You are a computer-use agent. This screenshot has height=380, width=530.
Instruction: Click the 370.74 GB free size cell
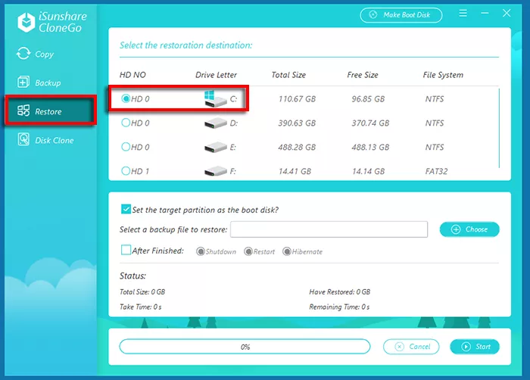(x=370, y=123)
